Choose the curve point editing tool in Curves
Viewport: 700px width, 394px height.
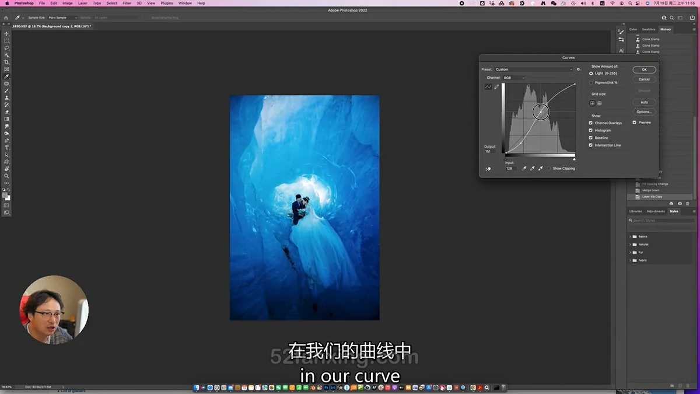(488, 87)
